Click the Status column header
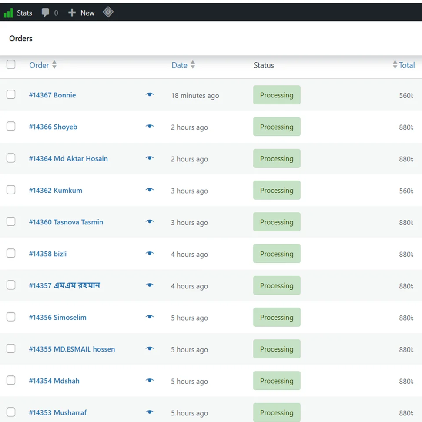 pyautogui.click(x=264, y=65)
